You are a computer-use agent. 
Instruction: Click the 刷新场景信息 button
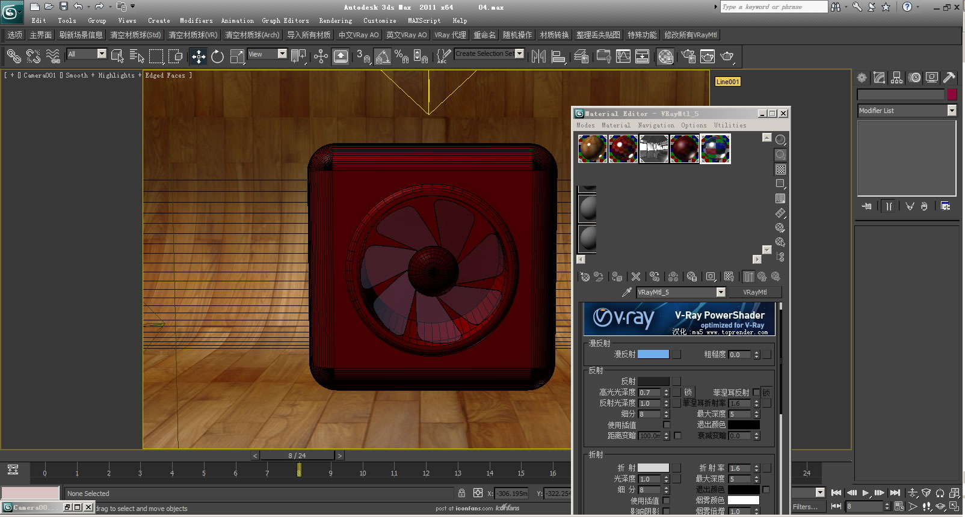pyautogui.click(x=81, y=35)
